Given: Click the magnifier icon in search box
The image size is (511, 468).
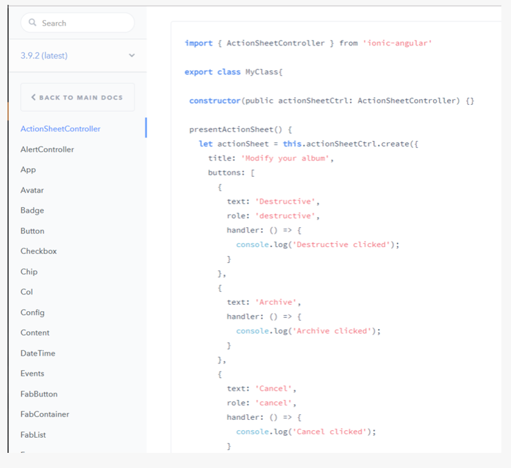Looking at the screenshot, I should [32, 23].
